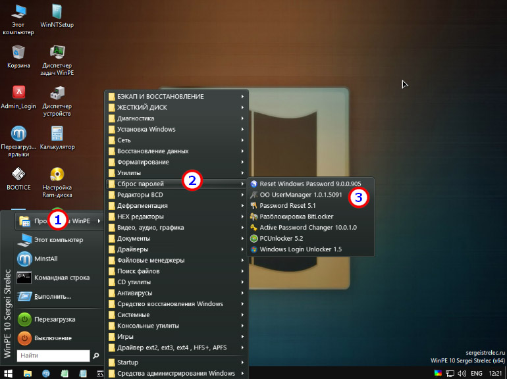Image resolution: width=507 pixels, height=379 pixels.
Task: Open Password Reset 5.1
Action: coord(310,206)
